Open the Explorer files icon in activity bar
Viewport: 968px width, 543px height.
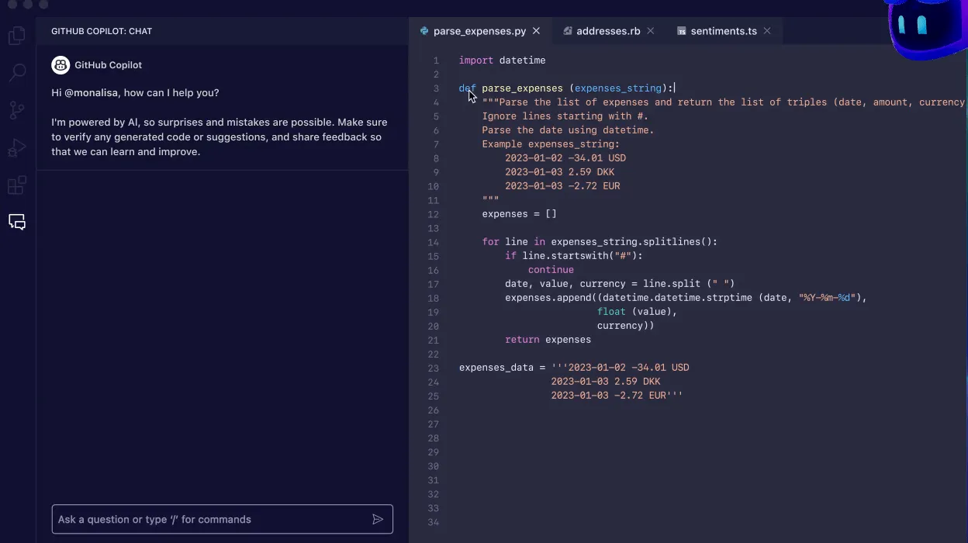point(17,36)
